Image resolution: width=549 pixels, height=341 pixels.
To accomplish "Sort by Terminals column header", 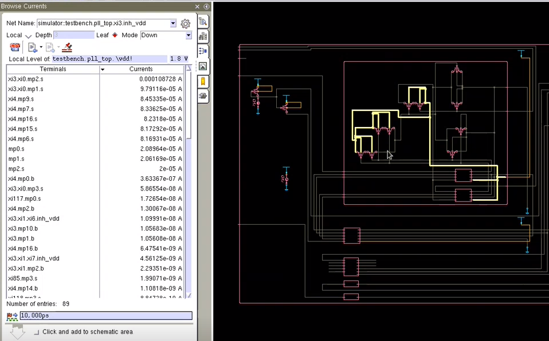I will [x=53, y=69].
